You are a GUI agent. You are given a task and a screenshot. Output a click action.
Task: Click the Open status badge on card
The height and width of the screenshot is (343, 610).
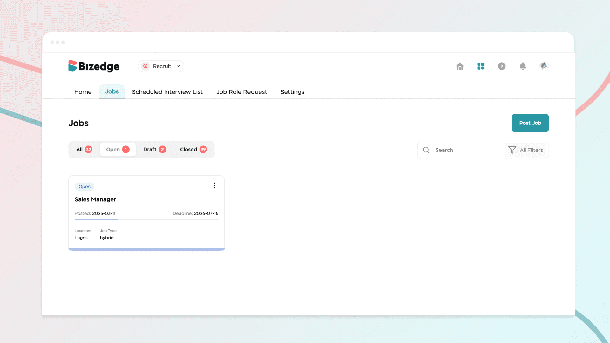[85, 187]
